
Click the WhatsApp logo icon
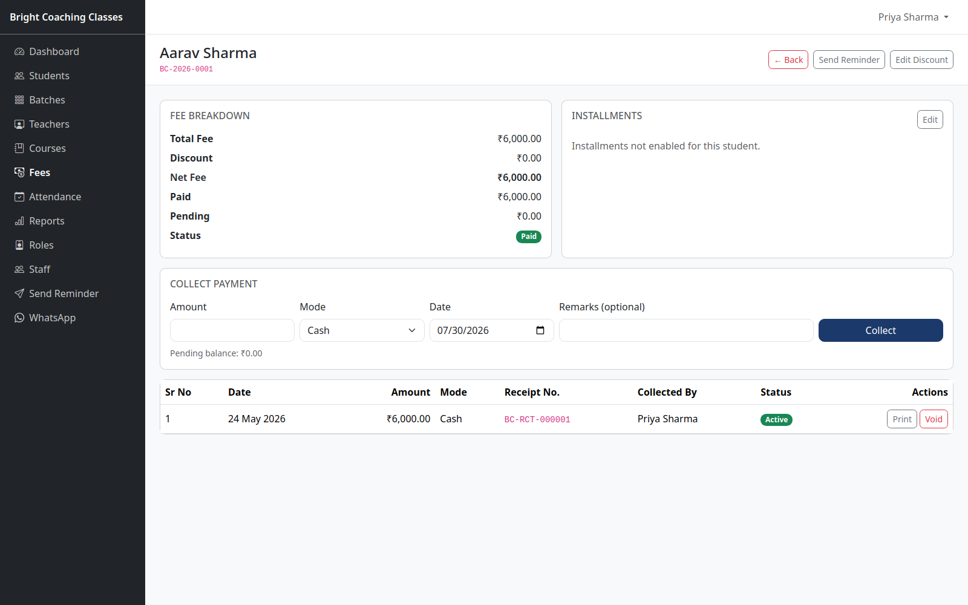19,318
